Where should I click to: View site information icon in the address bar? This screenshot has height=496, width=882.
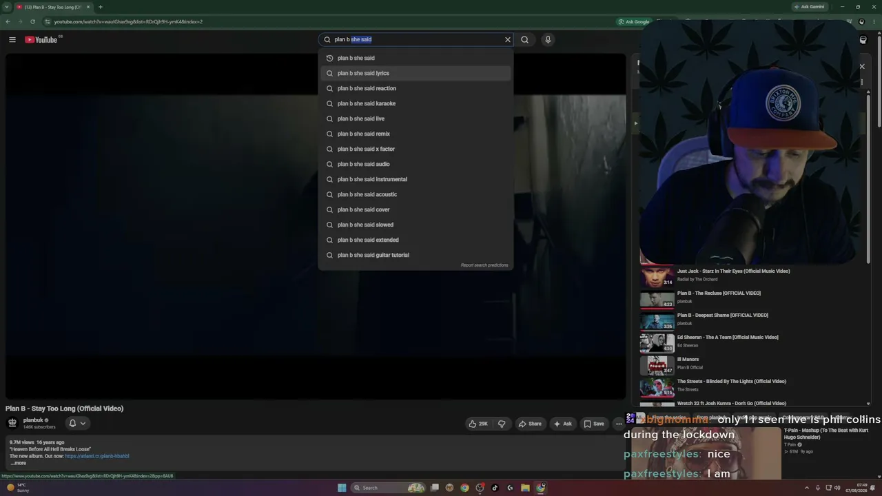tap(47, 21)
